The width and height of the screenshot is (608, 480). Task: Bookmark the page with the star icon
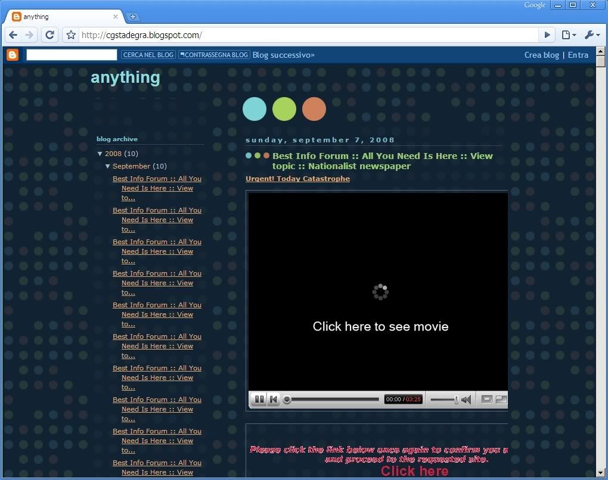pyautogui.click(x=71, y=35)
